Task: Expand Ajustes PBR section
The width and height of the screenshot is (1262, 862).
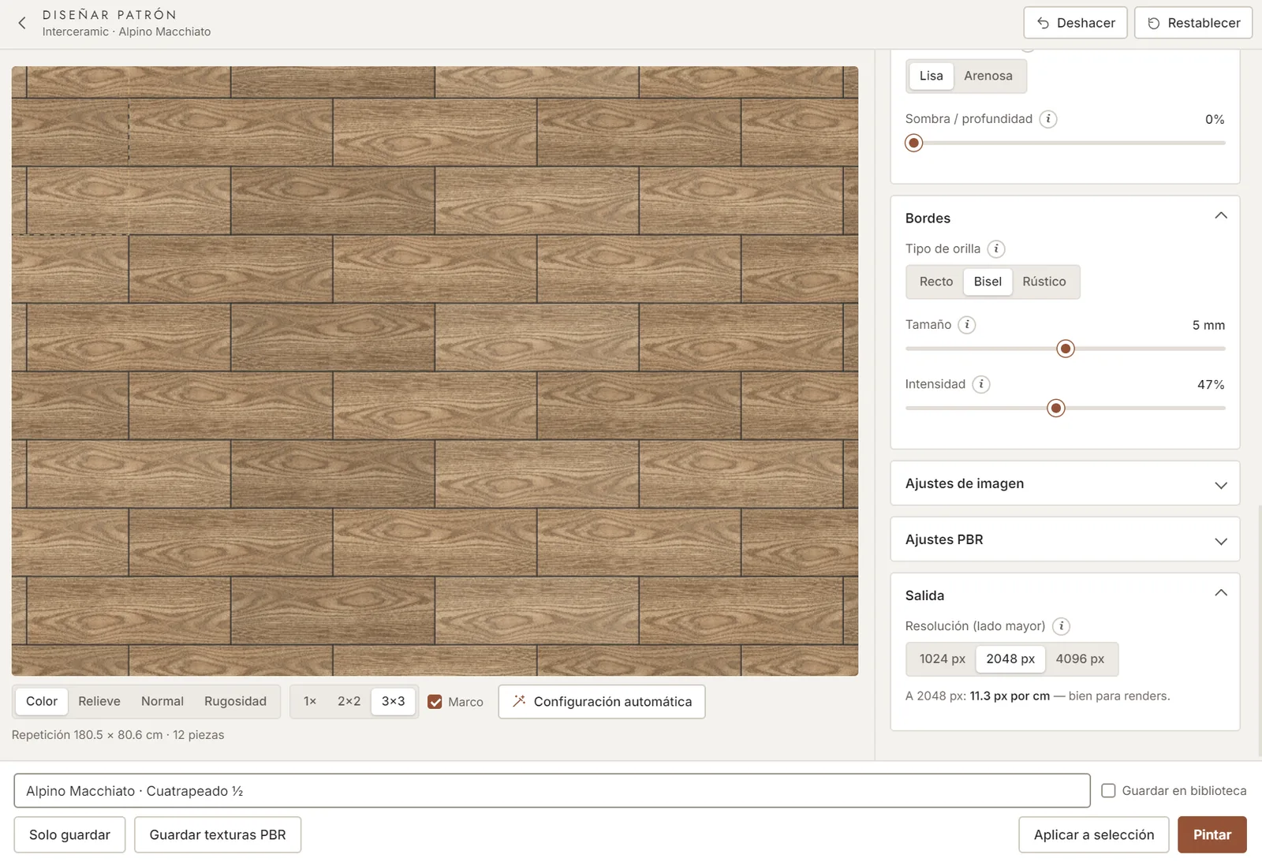Action: (x=1065, y=539)
